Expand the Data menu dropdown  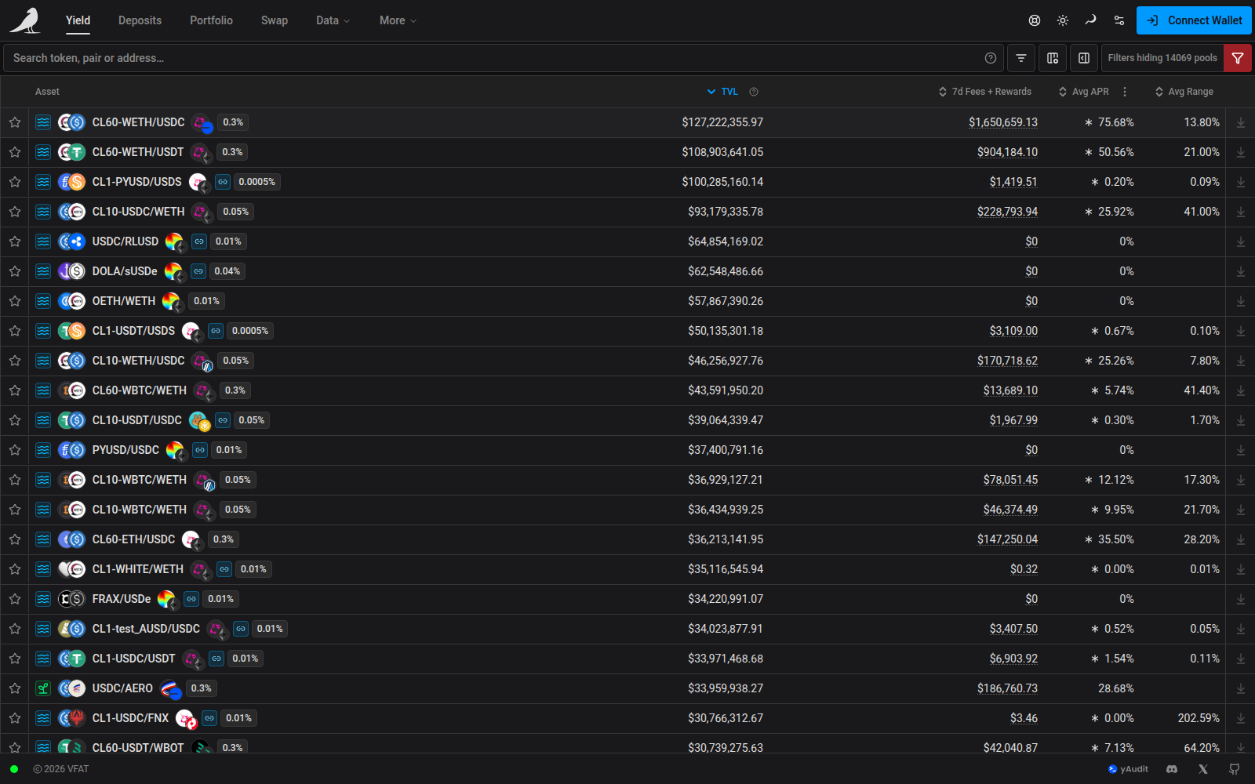coord(333,20)
